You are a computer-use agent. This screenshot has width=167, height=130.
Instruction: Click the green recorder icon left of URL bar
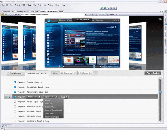[2, 14]
